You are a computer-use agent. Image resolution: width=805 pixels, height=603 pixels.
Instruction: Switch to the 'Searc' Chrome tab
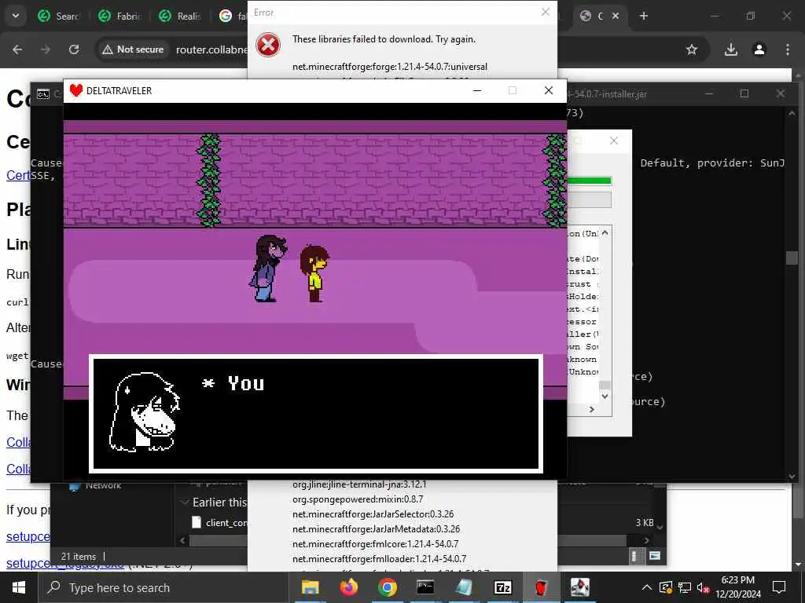click(x=59, y=16)
